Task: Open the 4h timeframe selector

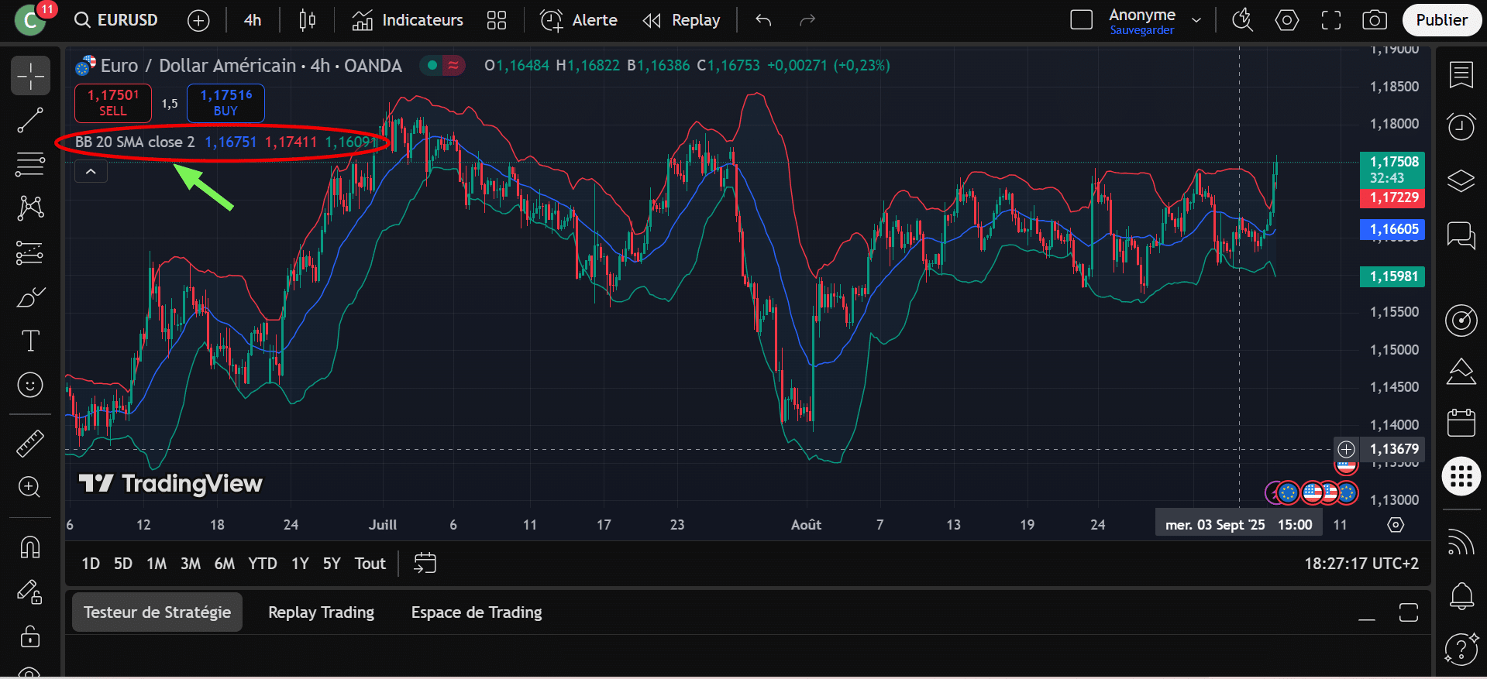Action: [253, 20]
